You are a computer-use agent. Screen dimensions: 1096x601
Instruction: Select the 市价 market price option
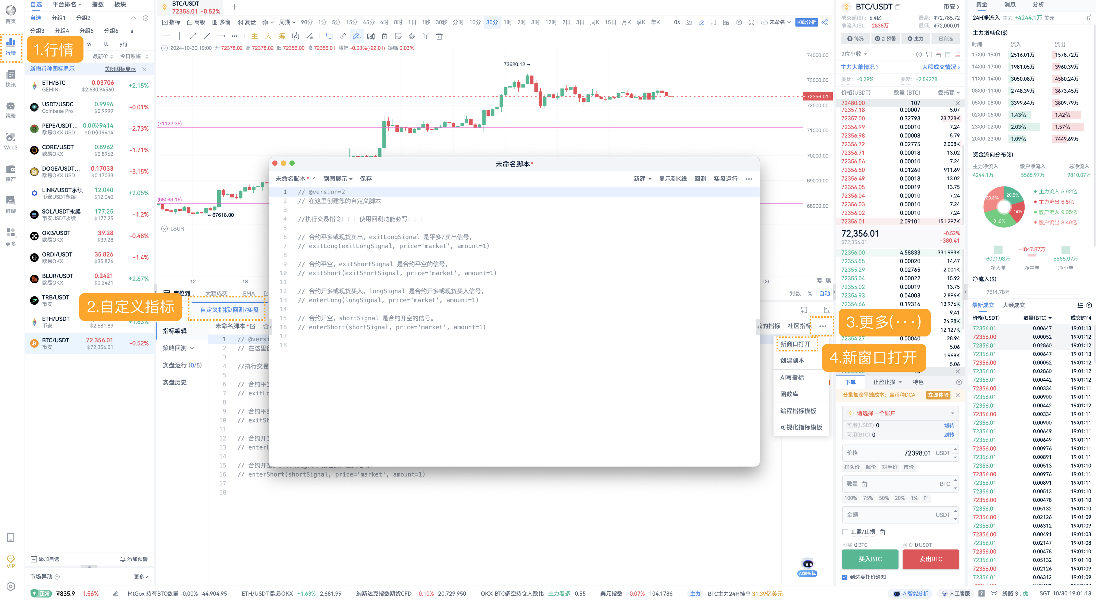[x=909, y=467]
